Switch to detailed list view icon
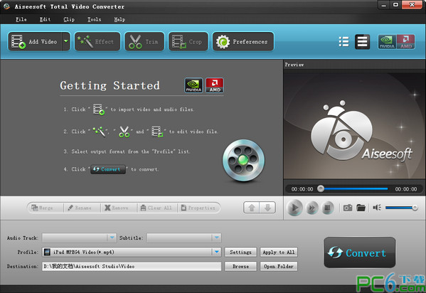The height and width of the screenshot is (293, 426). [344, 41]
